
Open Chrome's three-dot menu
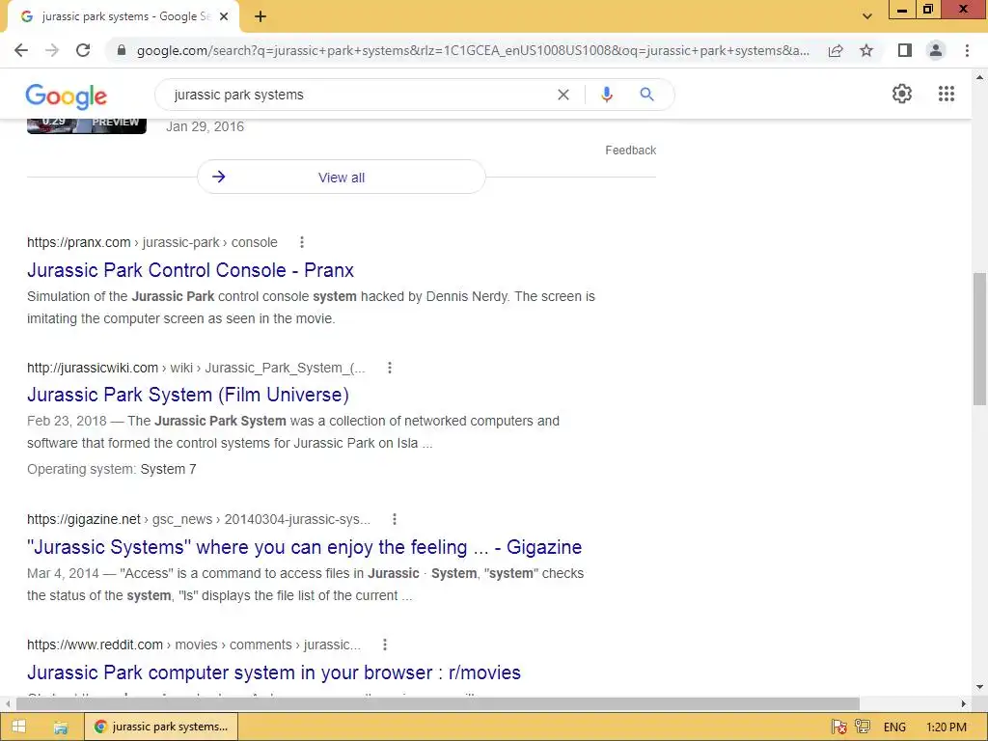point(967,50)
